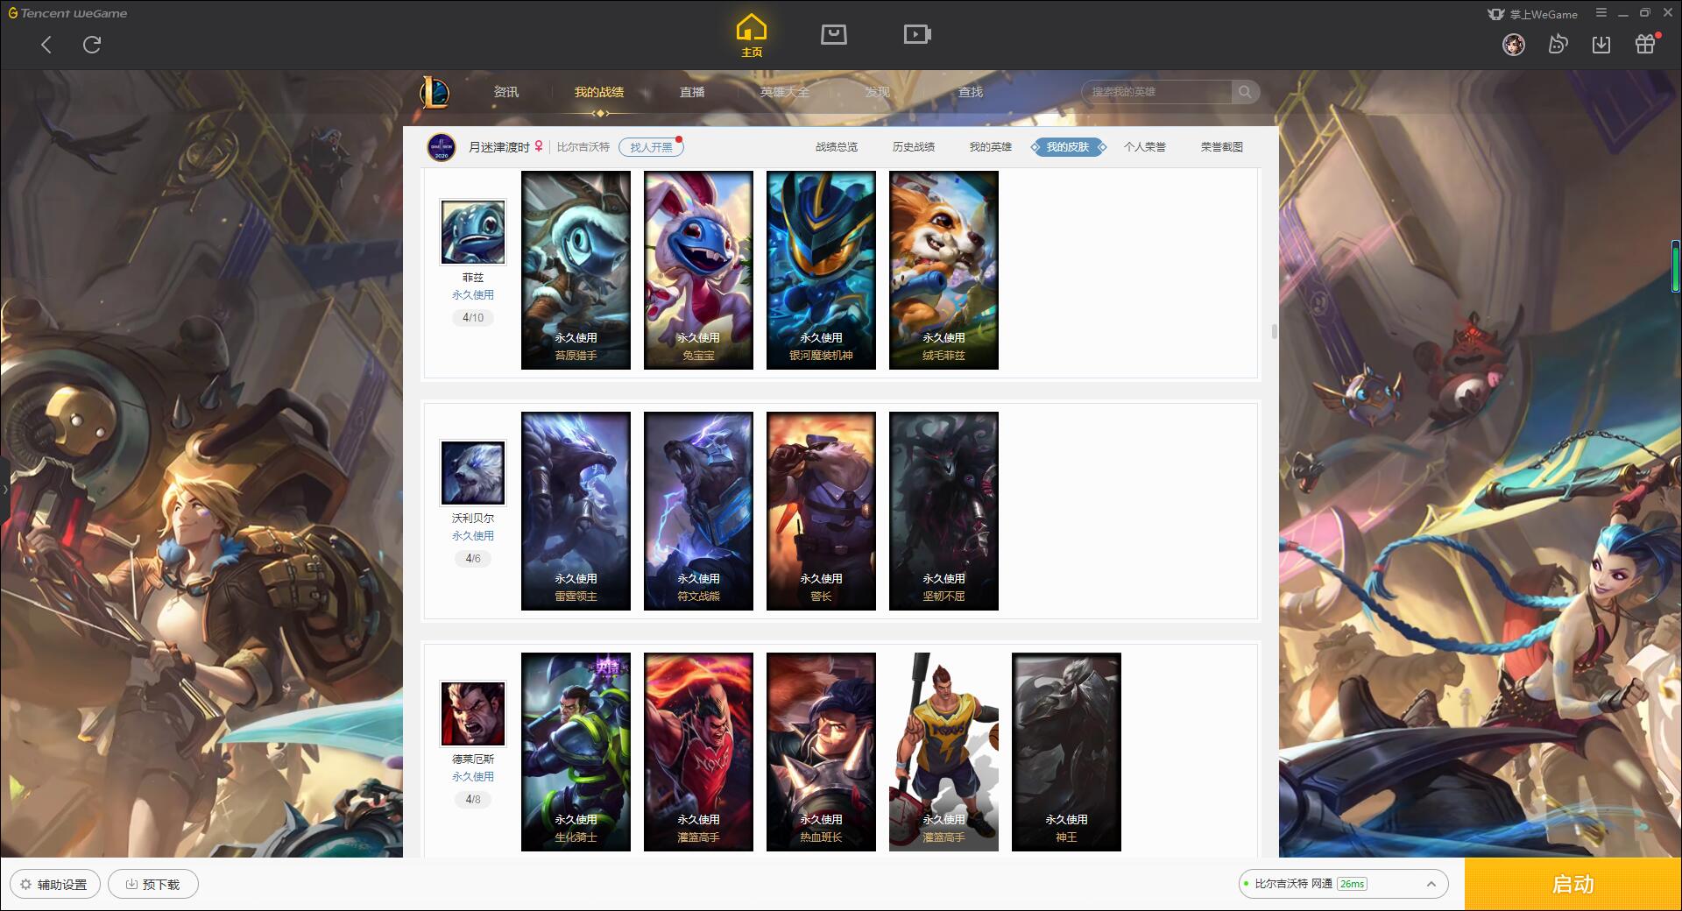Click the 德莱厄斯 champion portrait
Viewport: 1682px width, 911px height.
pos(473,714)
